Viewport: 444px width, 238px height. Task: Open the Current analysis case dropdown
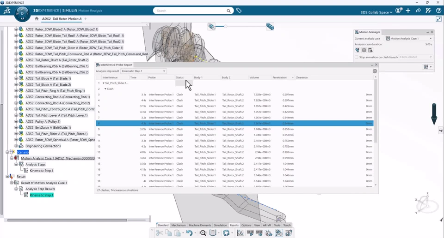[x=408, y=38]
